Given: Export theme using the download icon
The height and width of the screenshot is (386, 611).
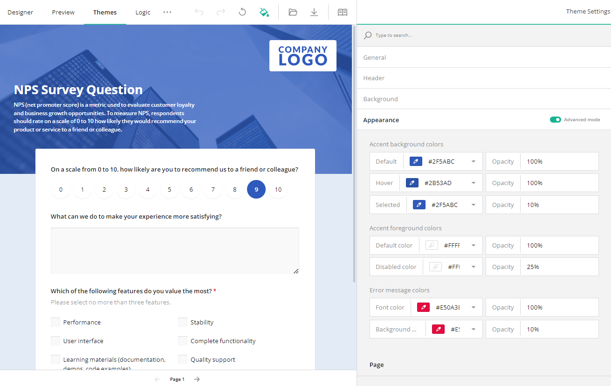Looking at the screenshot, I should click(314, 12).
